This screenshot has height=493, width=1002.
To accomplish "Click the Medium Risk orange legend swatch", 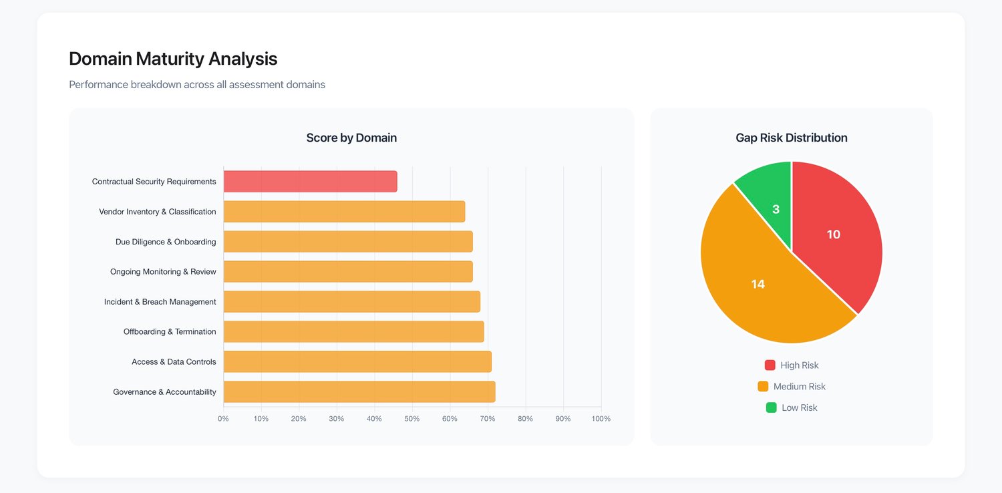I will click(x=763, y=387).
